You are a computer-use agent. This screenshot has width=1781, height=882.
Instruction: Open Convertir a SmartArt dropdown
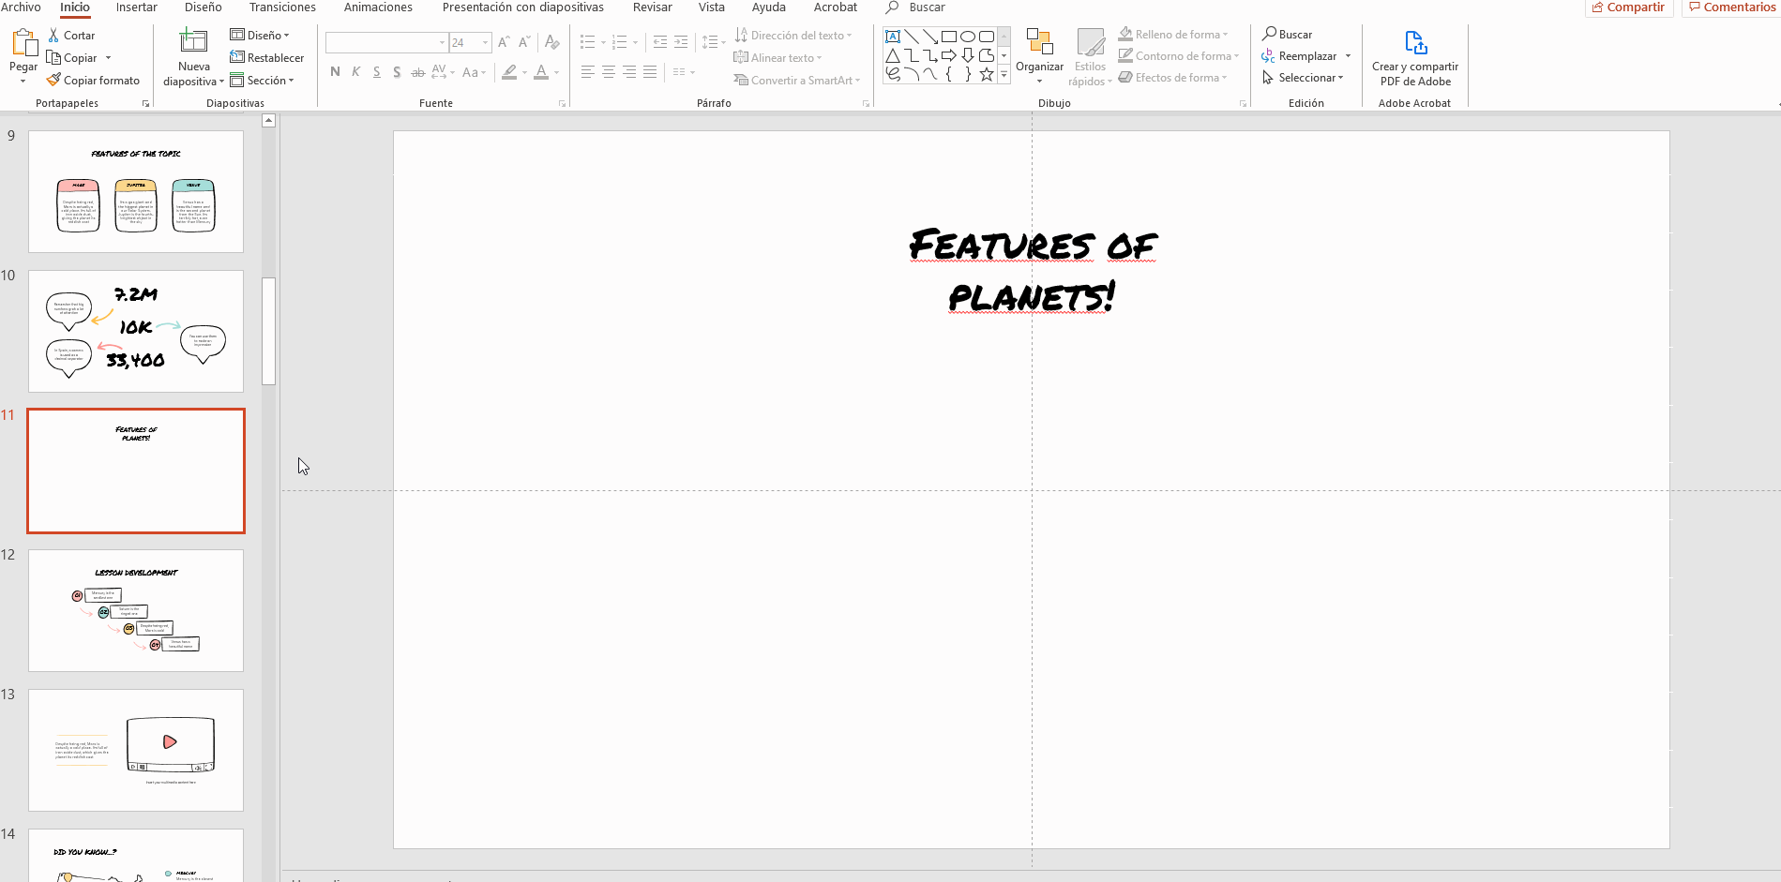point(797,80)
